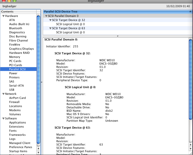Viewport: 193px width, 155px height.
Task: Click the Contents column header
Action: (x=18, y=12)
